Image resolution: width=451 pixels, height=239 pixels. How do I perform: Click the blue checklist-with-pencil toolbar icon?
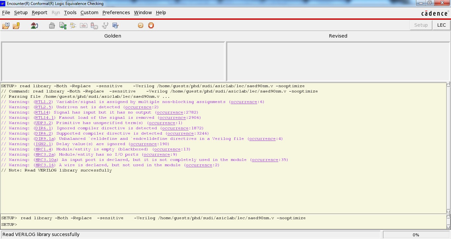(115, 25)
